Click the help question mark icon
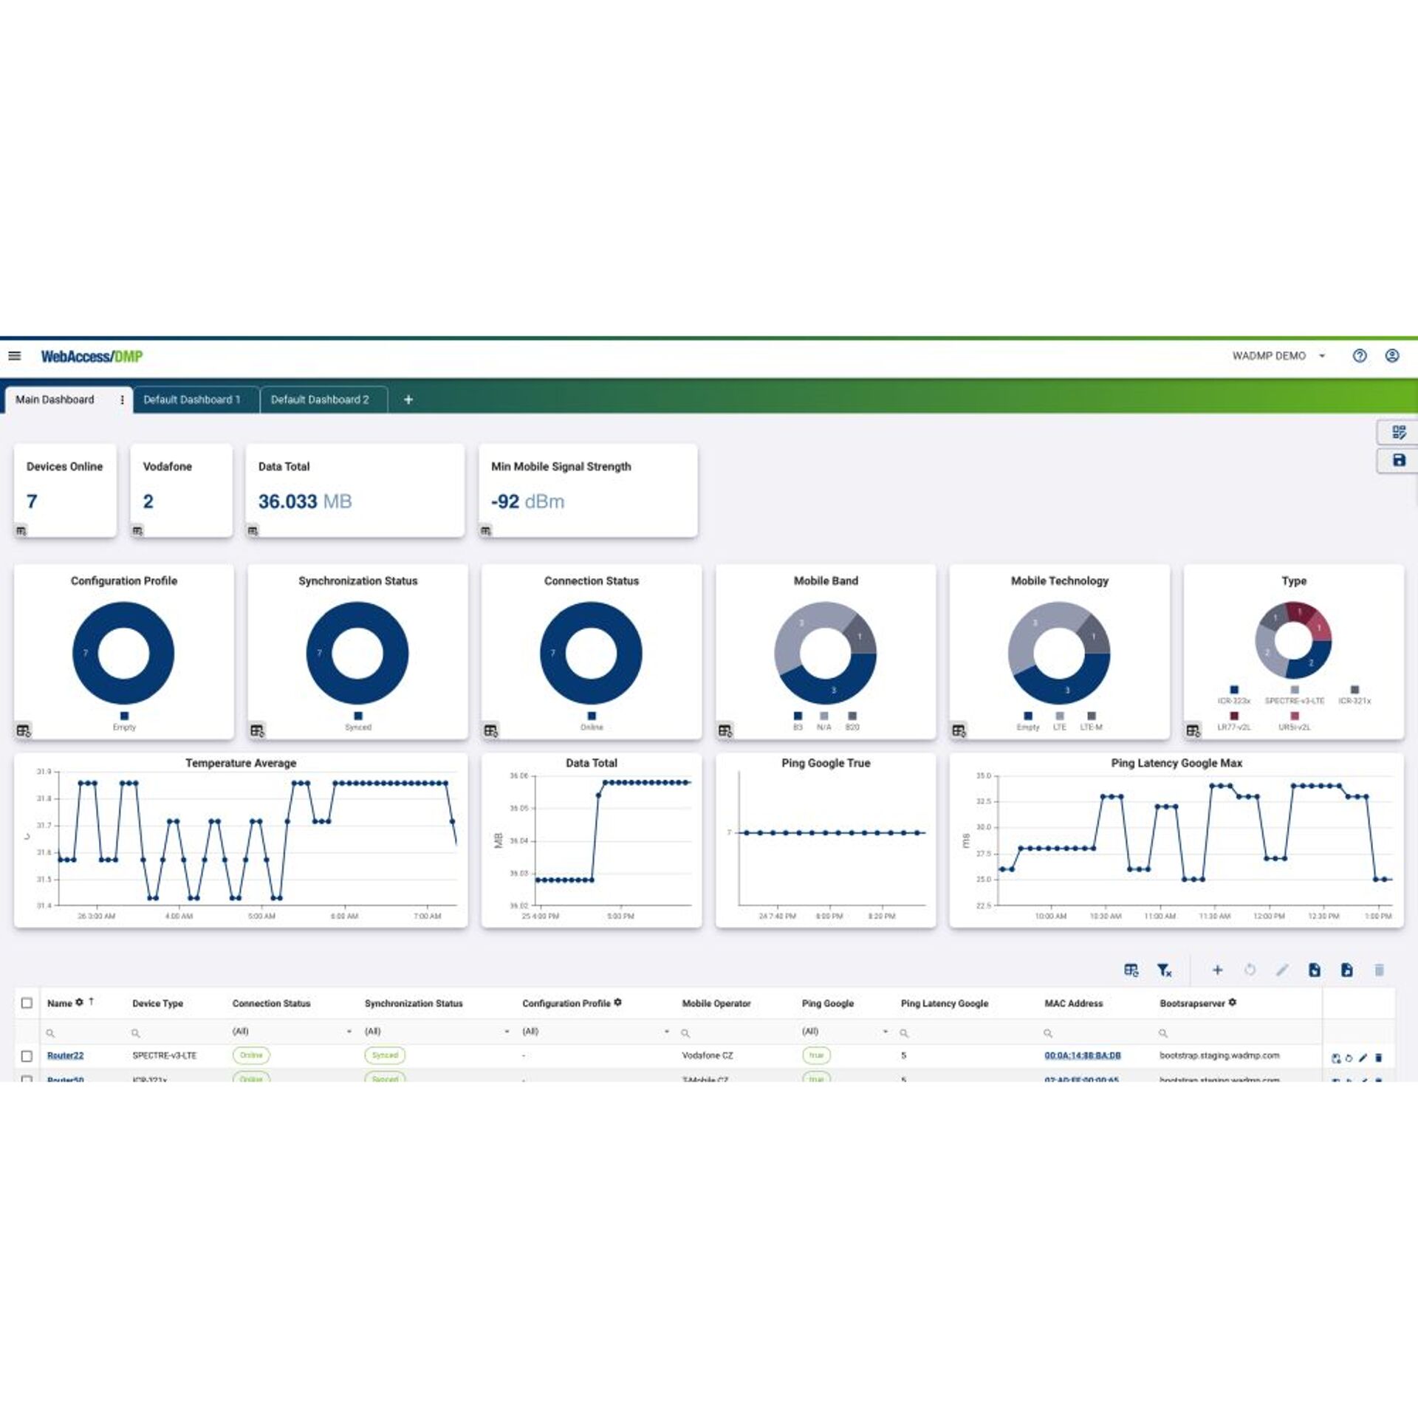The width and height of the screenshot is (1418, 1418). (1359, 356)
